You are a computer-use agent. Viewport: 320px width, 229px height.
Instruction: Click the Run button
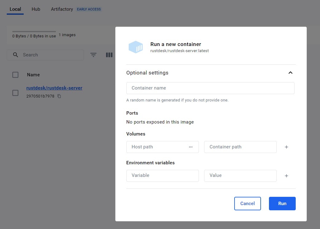[282, 204]
